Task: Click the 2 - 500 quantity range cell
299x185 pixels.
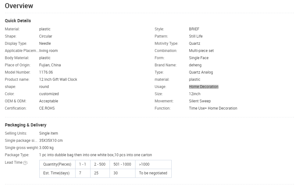Action: coord(100,164)
